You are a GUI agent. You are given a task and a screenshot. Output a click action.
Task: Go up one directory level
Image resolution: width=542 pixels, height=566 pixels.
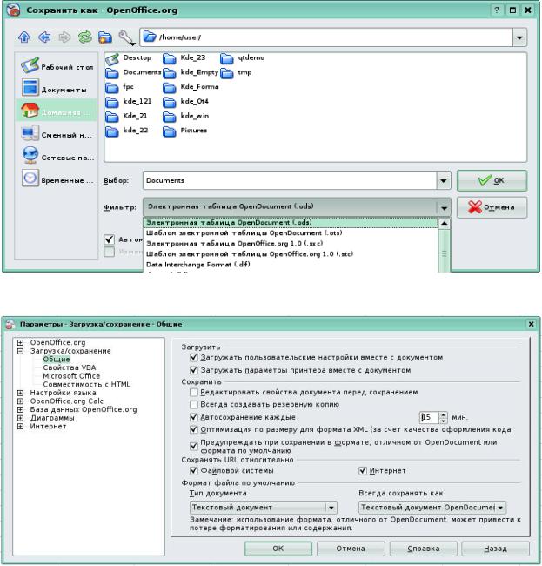point(24,37)
